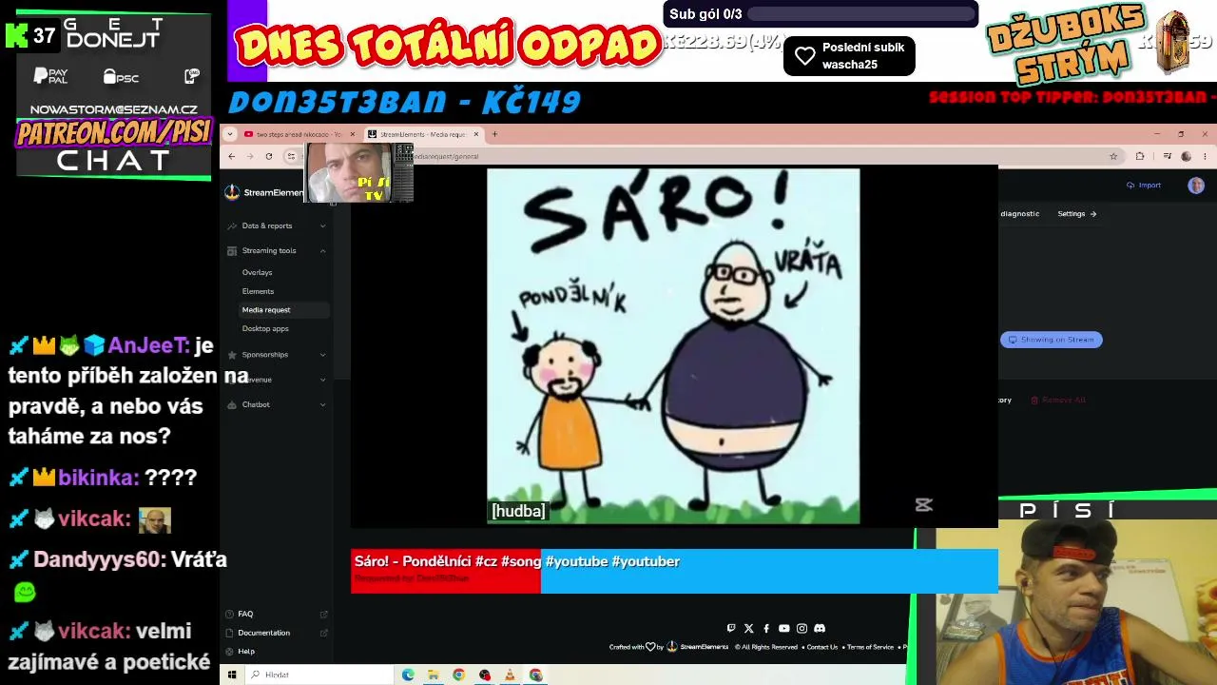The height and width of the screenshot is (685, 1217).
Task: Open the X (Twitter) footer icon
Action: point(748,628)
